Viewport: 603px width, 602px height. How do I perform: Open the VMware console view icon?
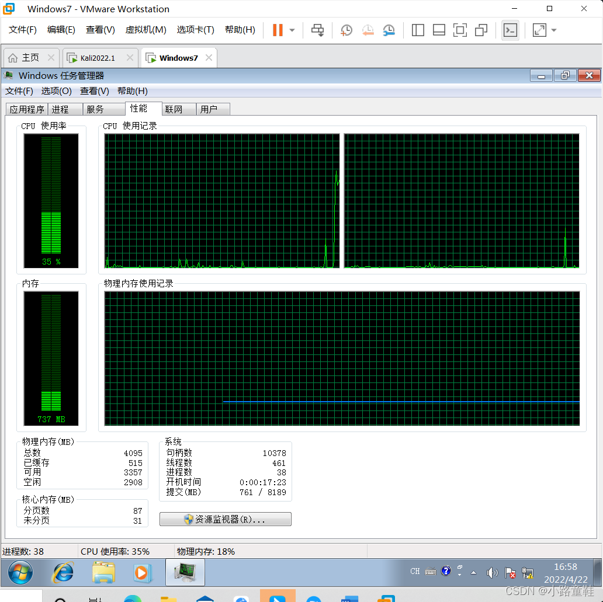510,30
